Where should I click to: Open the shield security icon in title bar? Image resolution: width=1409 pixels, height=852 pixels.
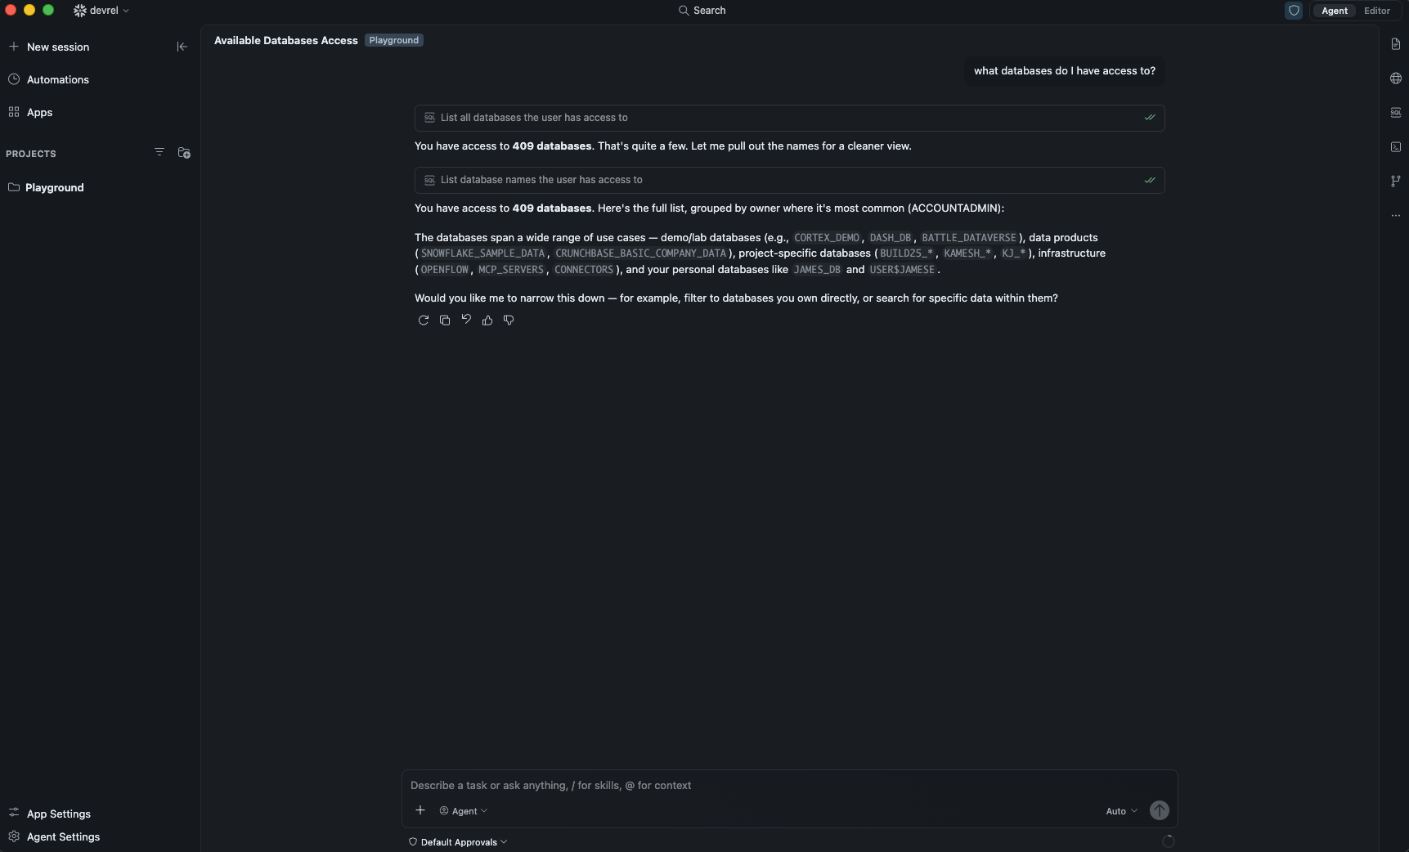pyautogui.click(x=1294, y=11)
